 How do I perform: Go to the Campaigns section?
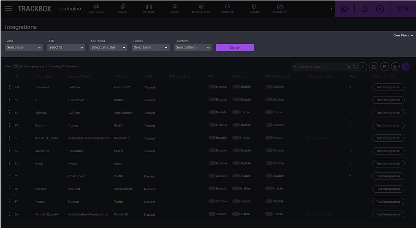(x=96, y=8)
